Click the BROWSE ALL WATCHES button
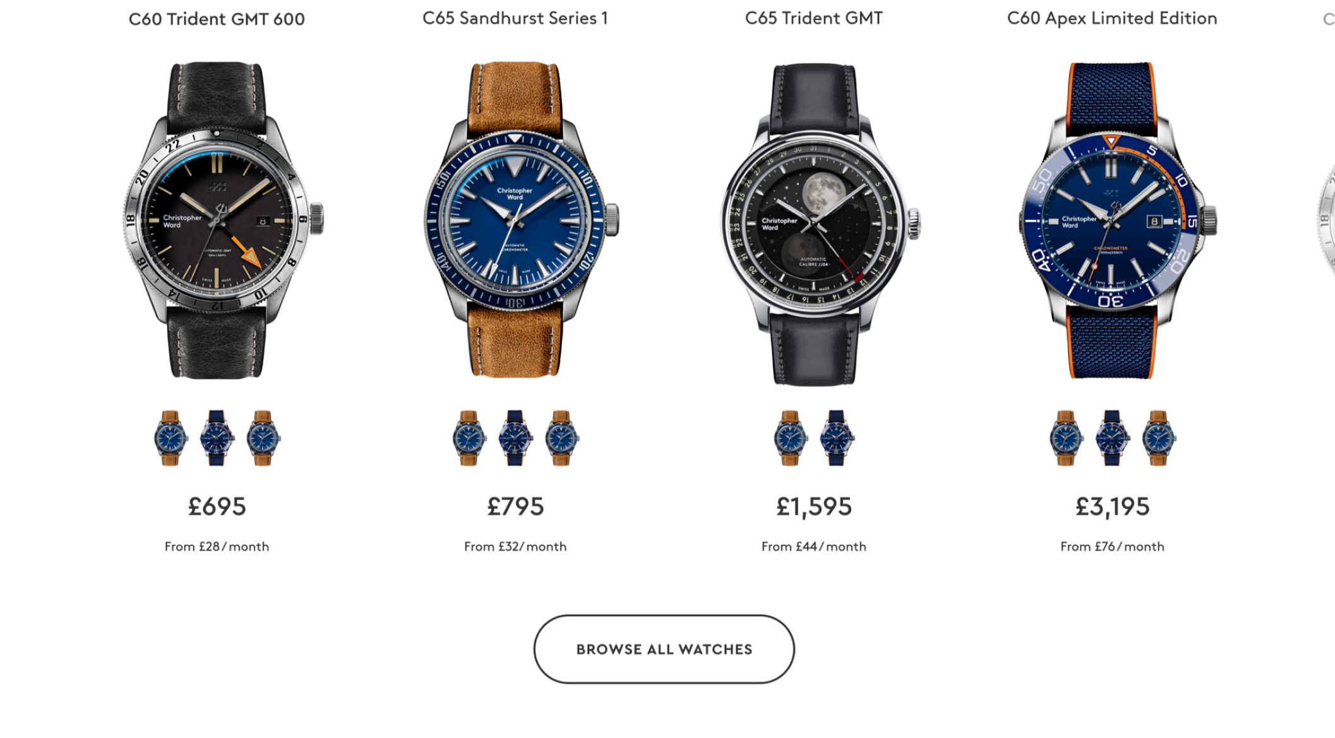The image size is (1335, 738). 664,649
